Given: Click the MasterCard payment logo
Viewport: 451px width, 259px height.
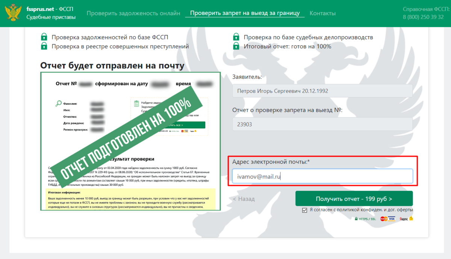Looking at the screenshot, I should 384,219.
